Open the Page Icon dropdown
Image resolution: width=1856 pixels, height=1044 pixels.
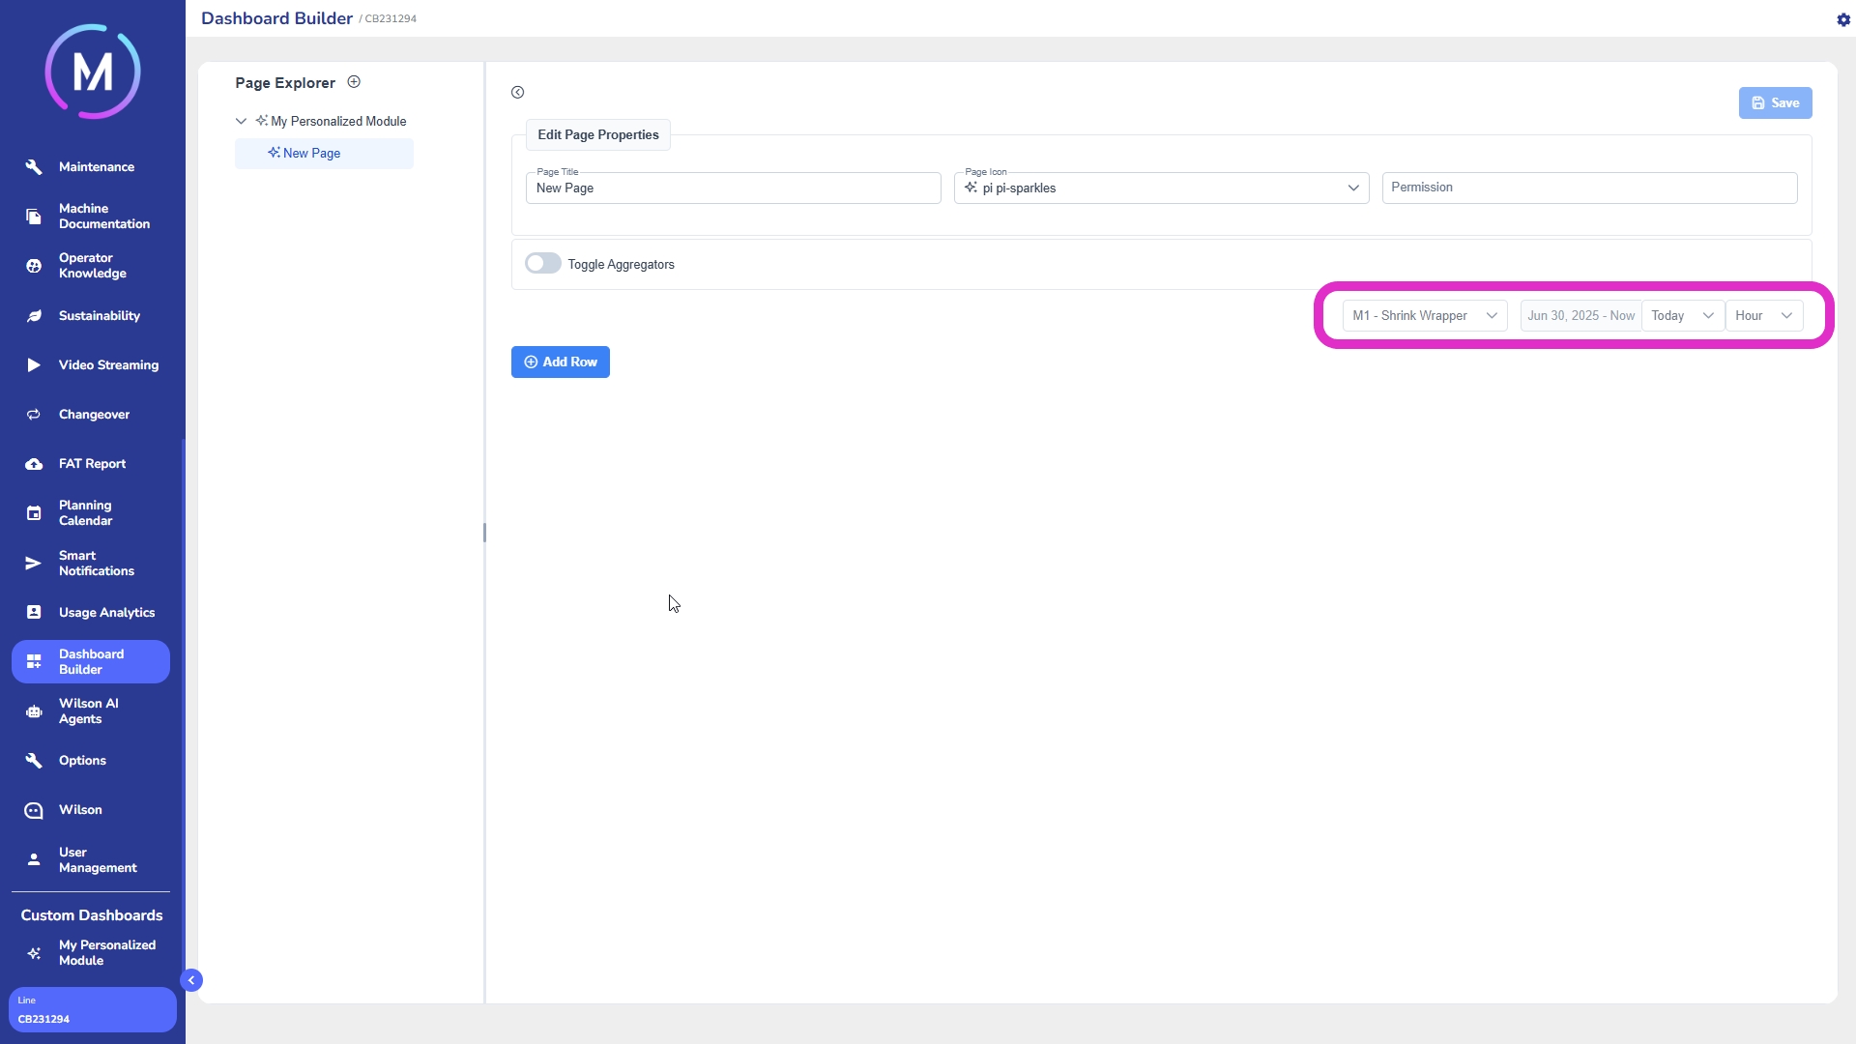tap(1161, 188)
